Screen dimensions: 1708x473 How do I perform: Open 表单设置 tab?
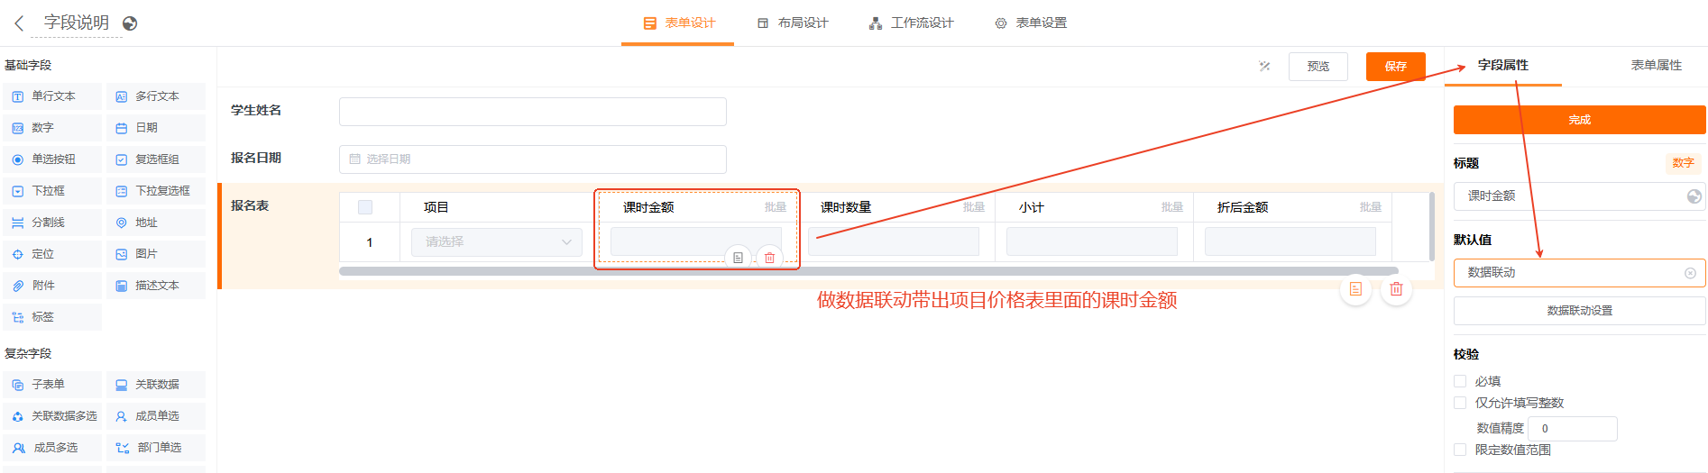(x=1031, y=23)
